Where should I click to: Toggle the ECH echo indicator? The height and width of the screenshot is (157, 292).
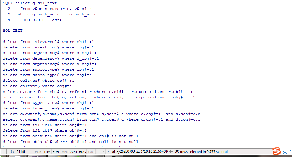point(38,152)
